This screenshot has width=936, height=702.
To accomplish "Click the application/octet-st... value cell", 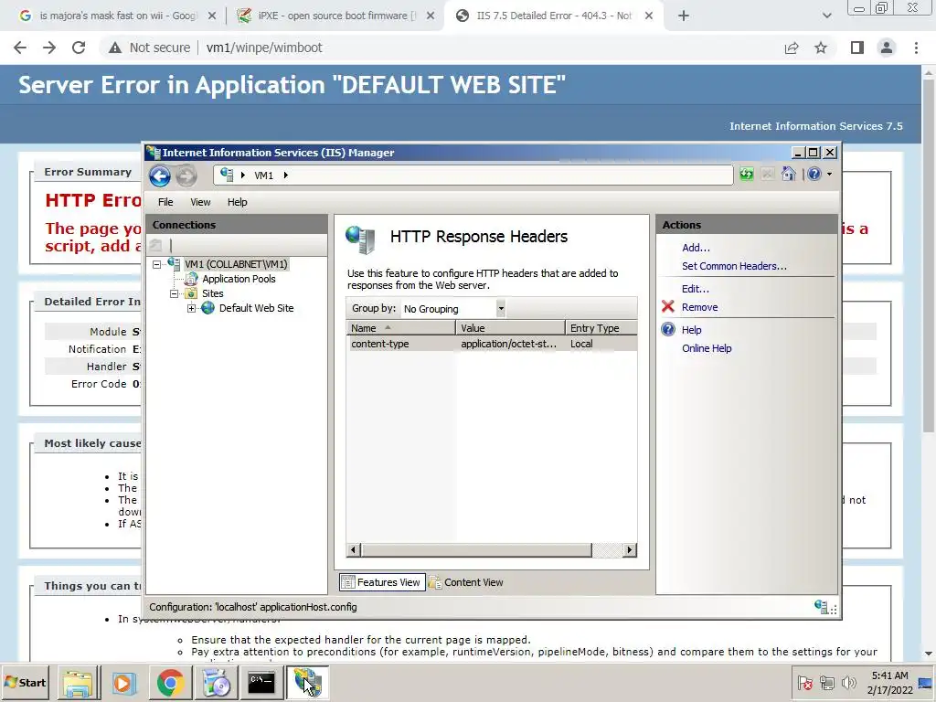I will (508, 344).
